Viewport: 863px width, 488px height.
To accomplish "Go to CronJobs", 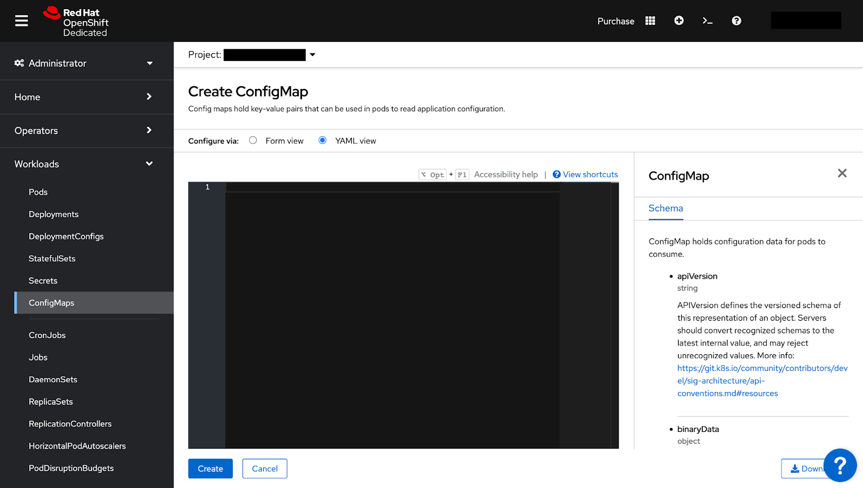I will click(47, 335).
